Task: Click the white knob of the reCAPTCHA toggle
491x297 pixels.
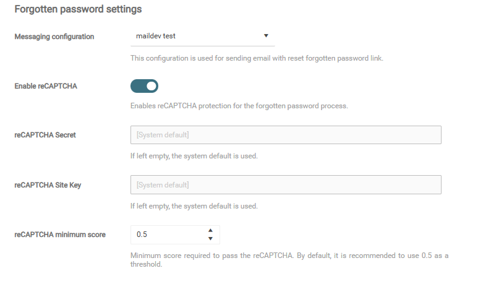Action: click(x=152, y=86)
